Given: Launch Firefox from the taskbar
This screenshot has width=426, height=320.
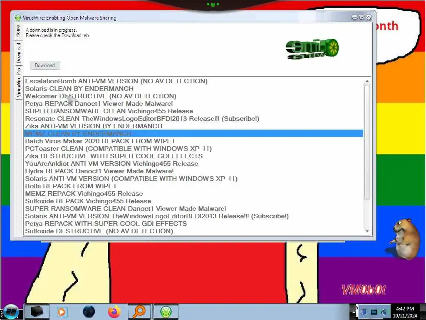Looking at the screenshot, I should pos(114,312).
